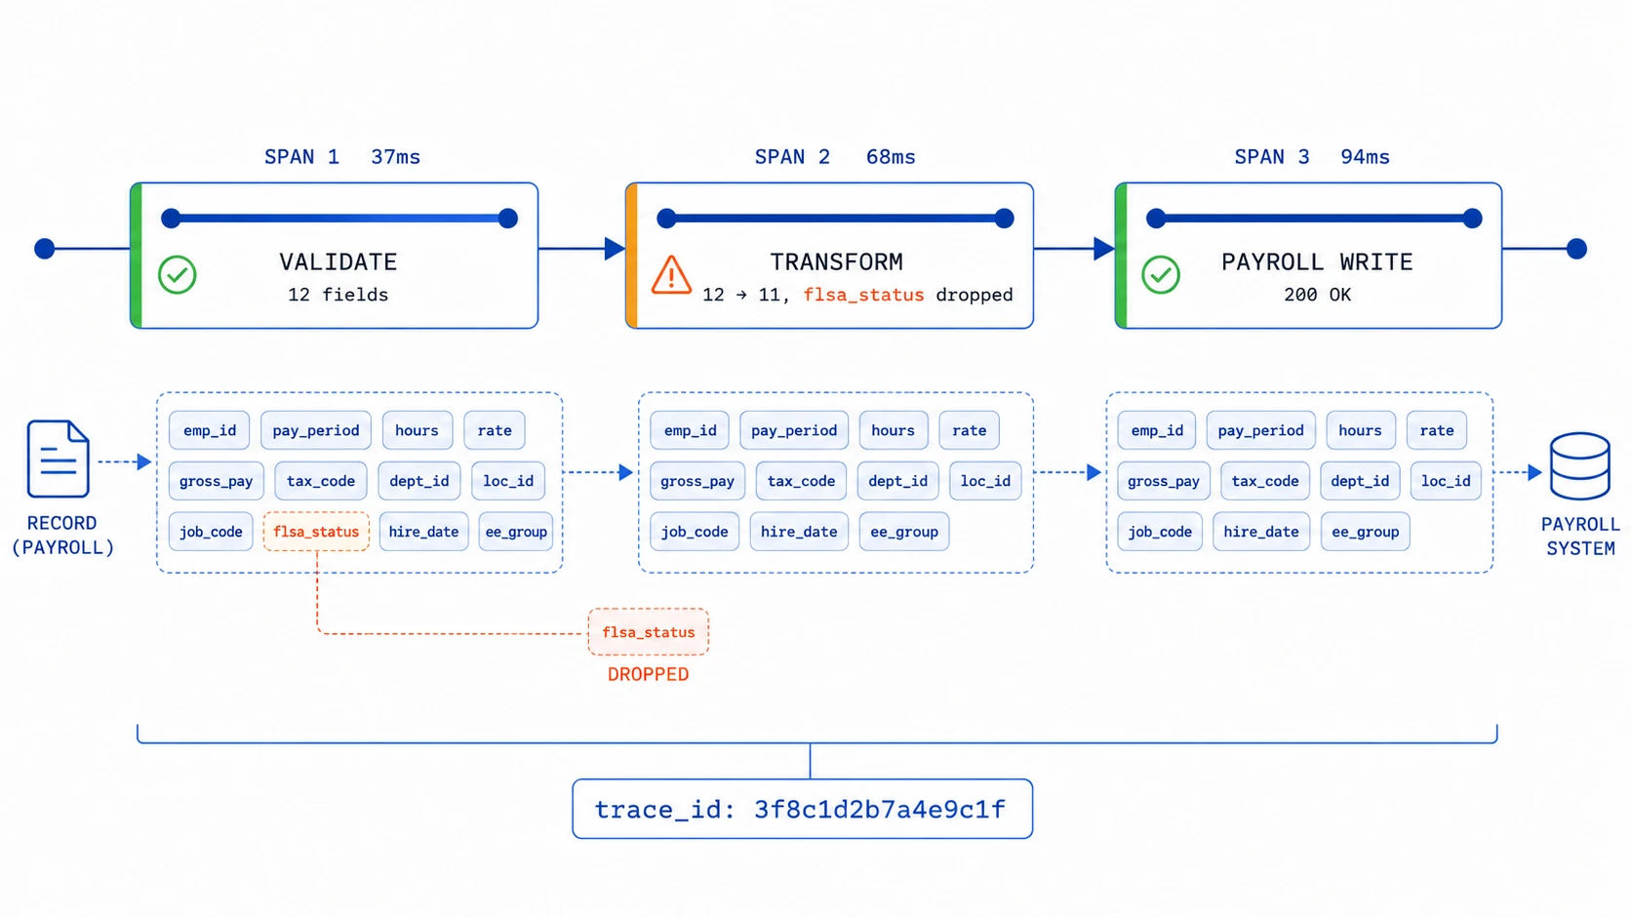Click the orange warning triangle in TRANSFORM card
The height and width of the screenshot is (918, 1631).
[671, 275]
